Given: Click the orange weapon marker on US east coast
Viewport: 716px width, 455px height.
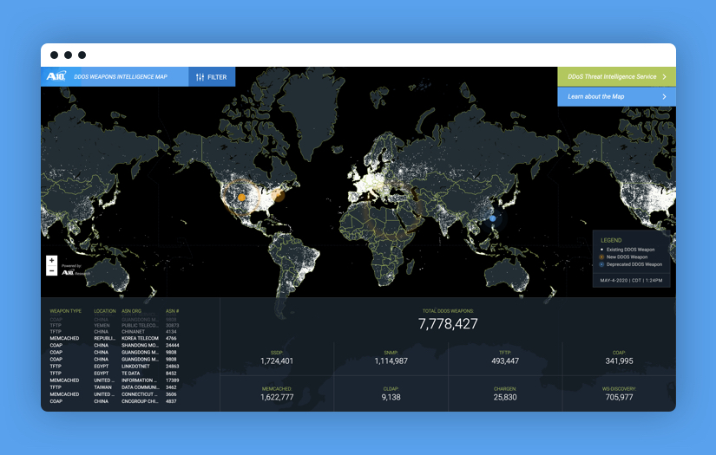Looking at the screenshot, I should click(278, 196).
